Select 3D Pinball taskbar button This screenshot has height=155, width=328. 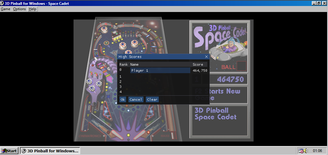50,151
